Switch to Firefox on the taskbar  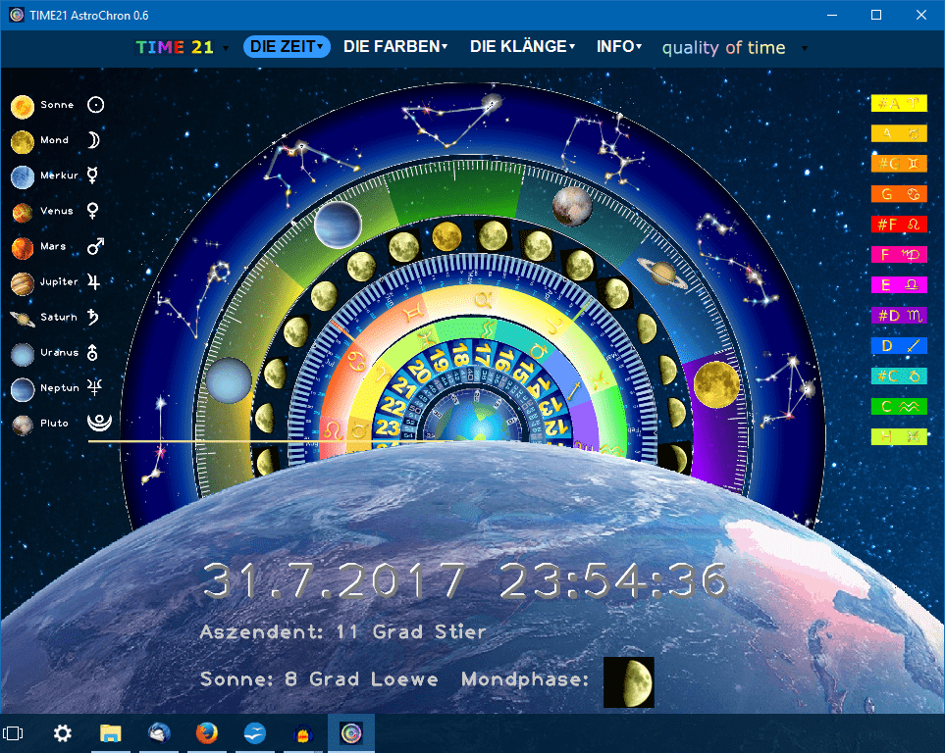coord(207,733)
